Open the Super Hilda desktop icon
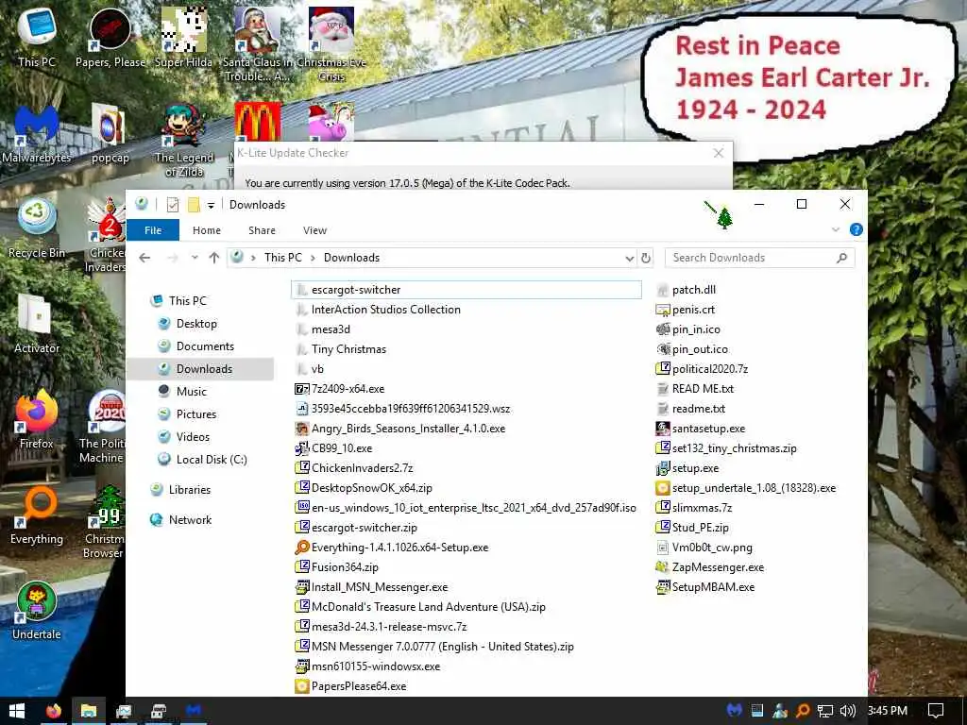 (x=183, y=39)
